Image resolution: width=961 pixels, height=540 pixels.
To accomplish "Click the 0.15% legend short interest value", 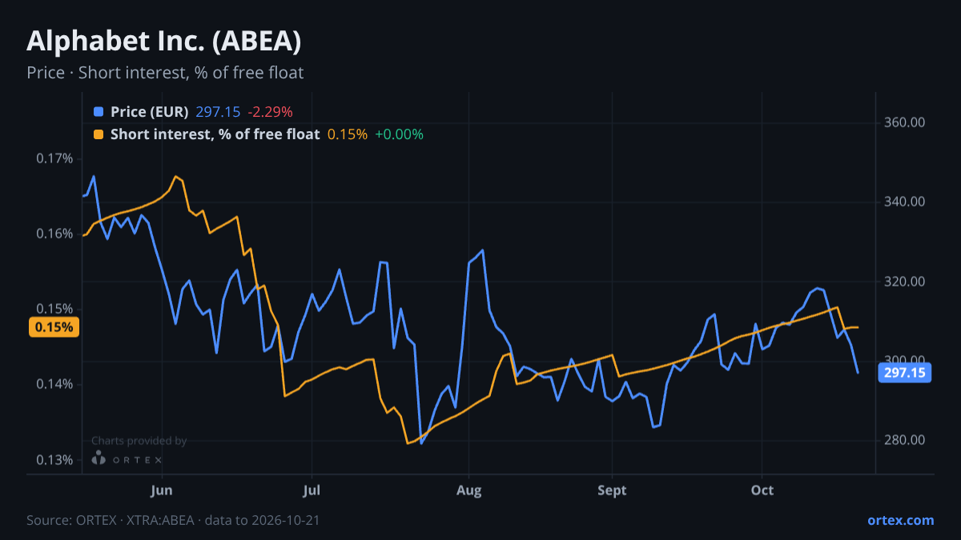I will (x=348, y=134).
